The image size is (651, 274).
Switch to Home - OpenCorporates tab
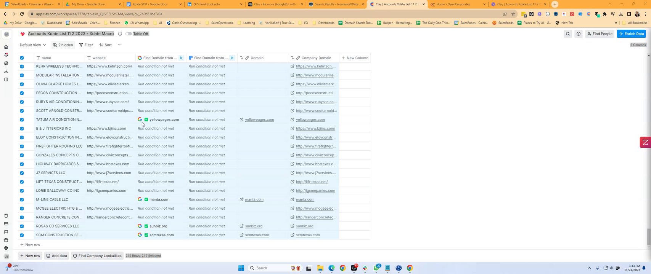coord(458,4)
